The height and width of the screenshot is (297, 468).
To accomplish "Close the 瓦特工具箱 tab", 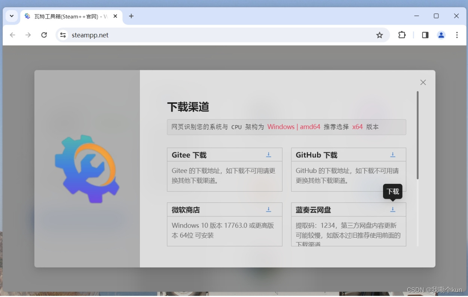I will (115, 16).
